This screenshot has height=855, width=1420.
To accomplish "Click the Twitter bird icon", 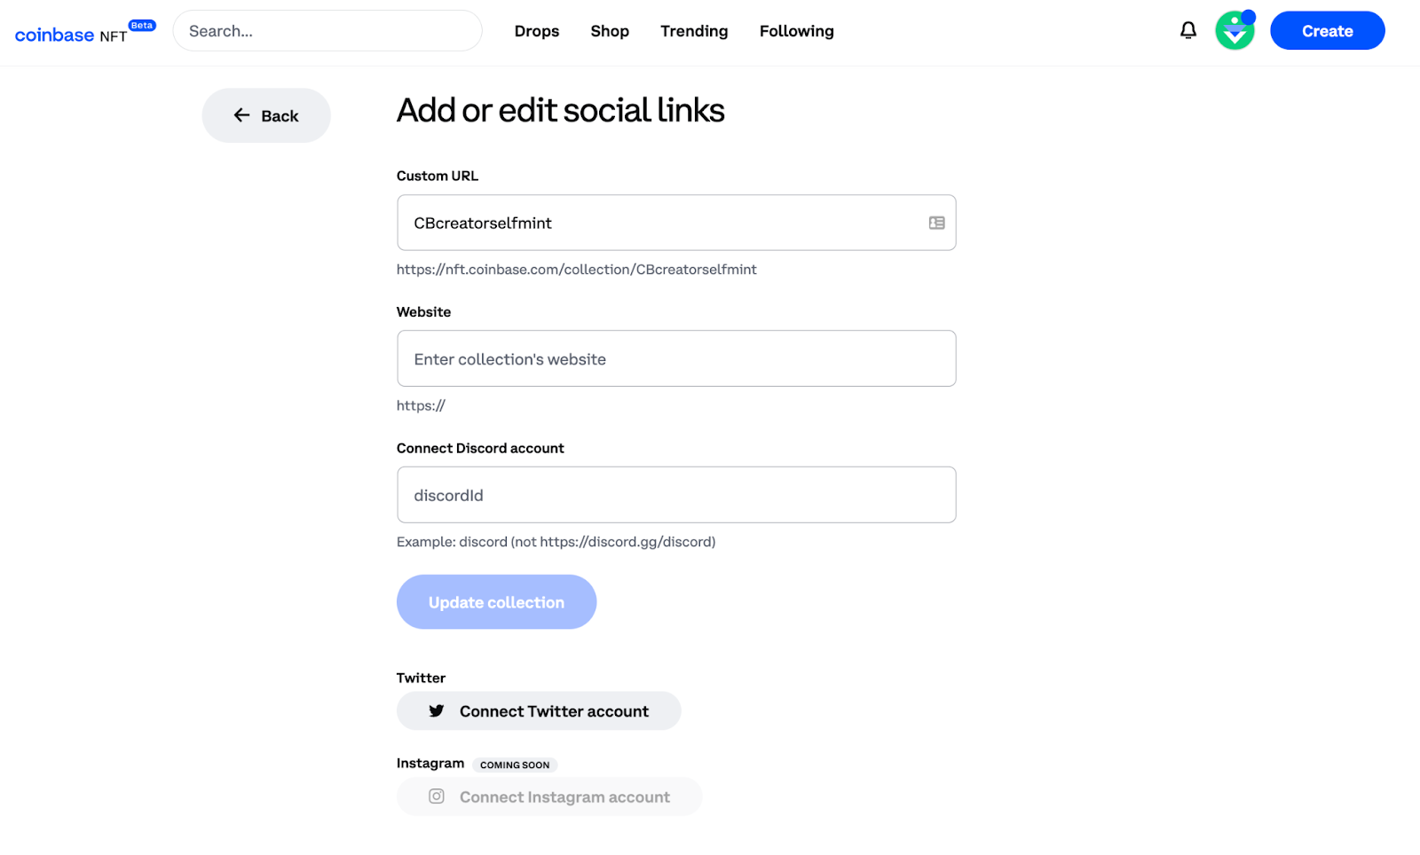I will [437, 711].
